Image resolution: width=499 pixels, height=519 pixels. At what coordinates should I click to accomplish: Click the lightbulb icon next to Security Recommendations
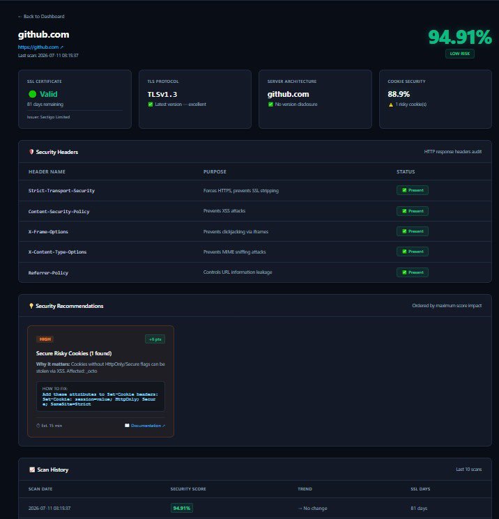tap(31, 306)
